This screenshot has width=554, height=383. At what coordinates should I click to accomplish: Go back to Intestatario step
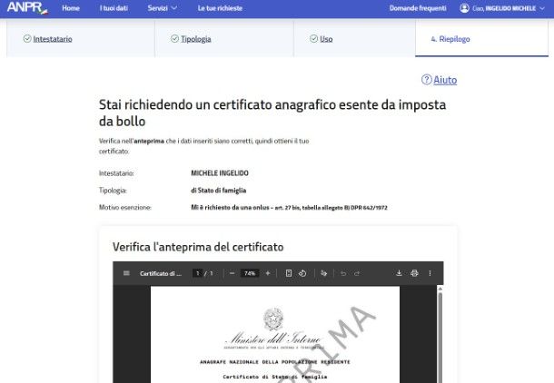coord(53,39)
